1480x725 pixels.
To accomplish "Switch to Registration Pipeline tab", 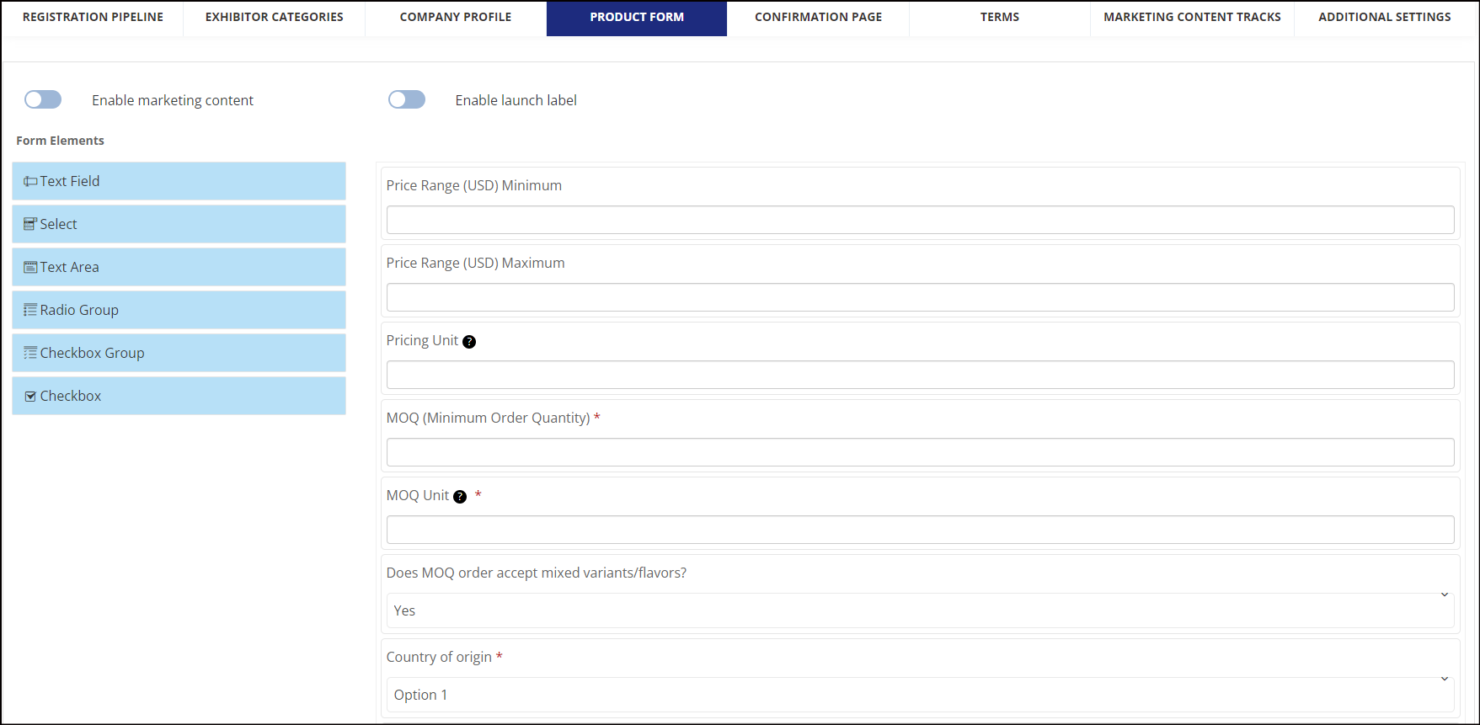I will point(93,18).
